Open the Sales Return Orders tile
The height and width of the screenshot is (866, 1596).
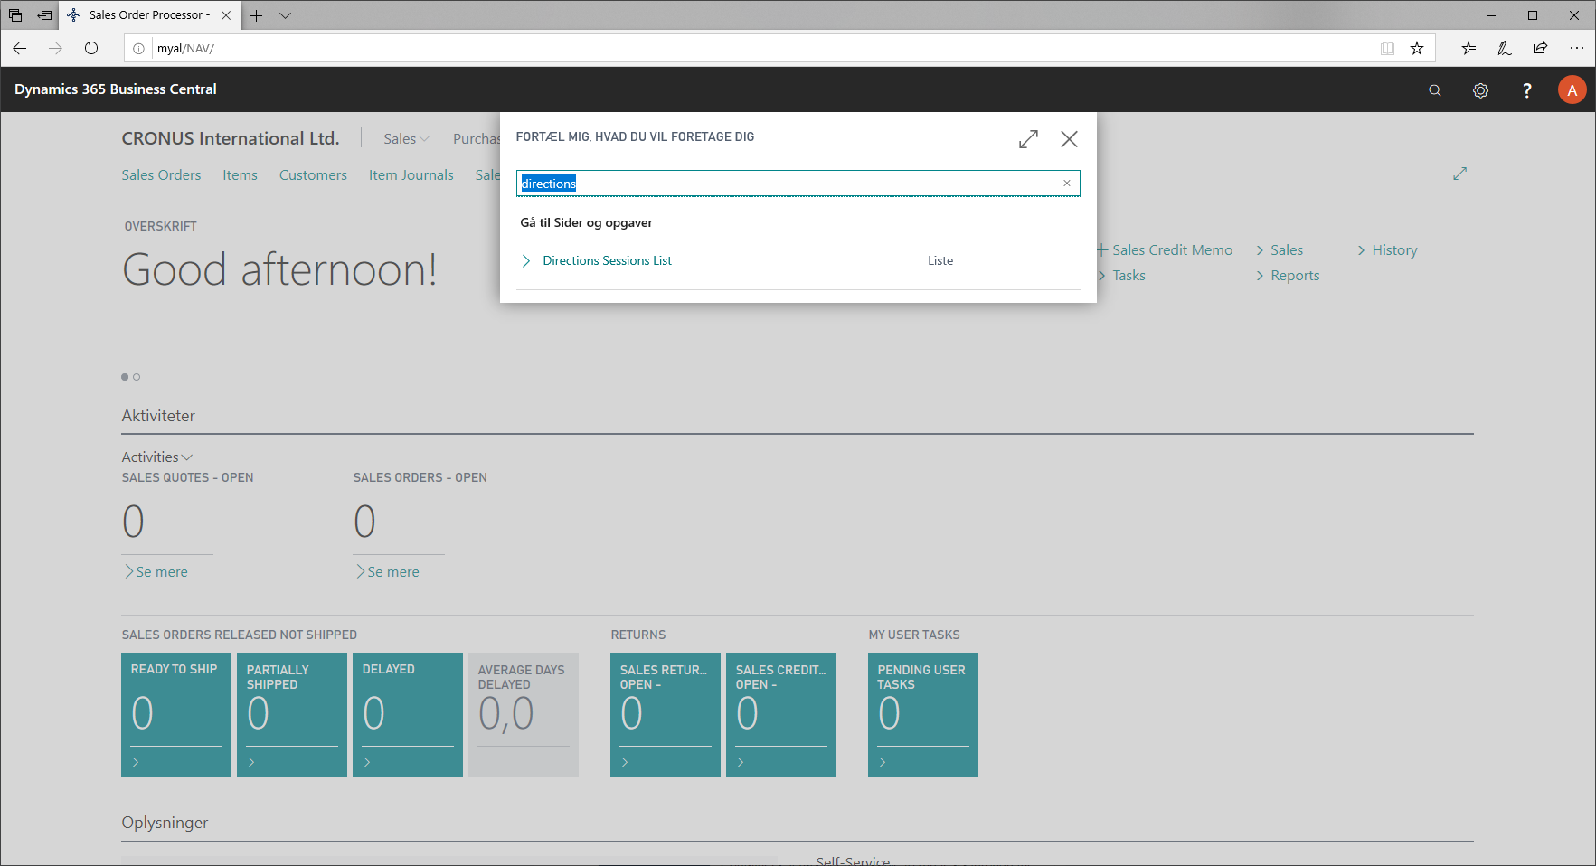tap(666, 715)
